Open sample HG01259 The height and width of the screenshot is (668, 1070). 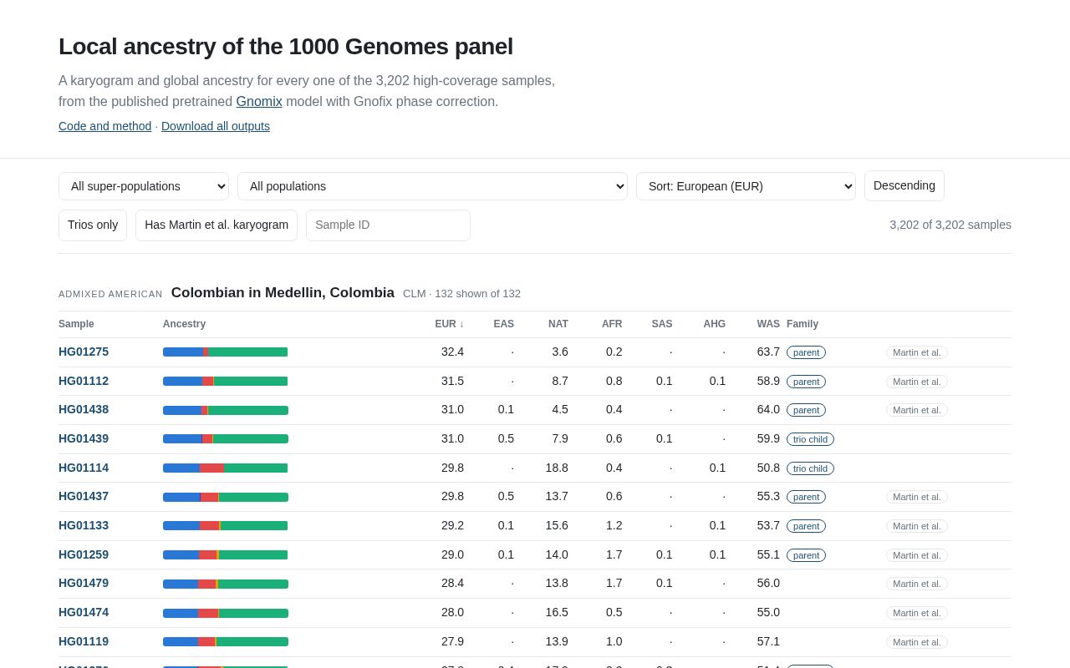click(x=84, y=554)
